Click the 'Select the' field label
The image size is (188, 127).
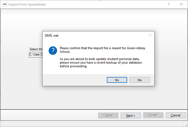(36, 49)
